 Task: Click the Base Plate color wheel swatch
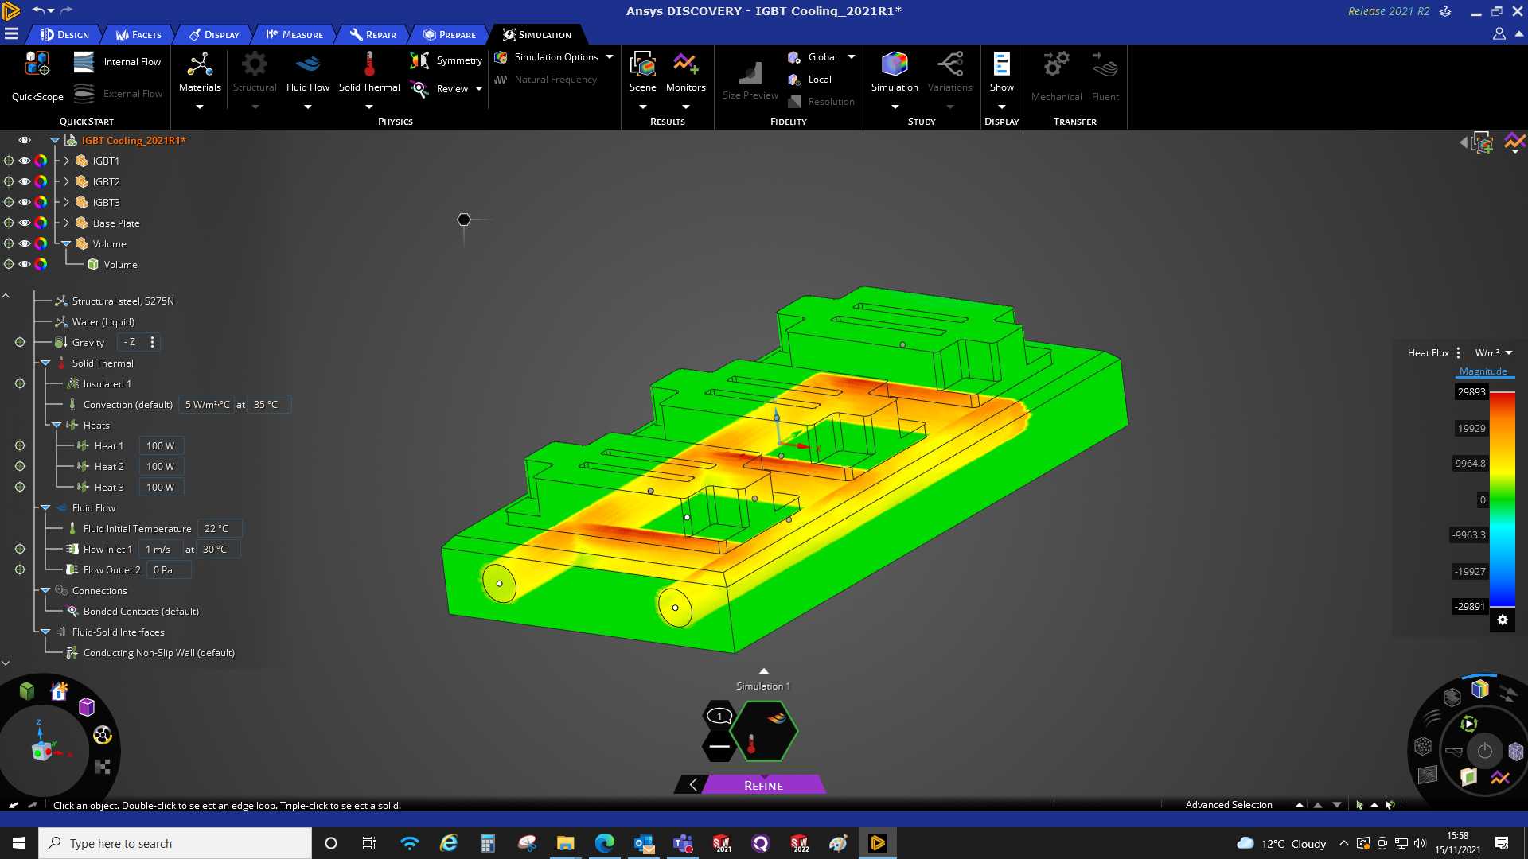(x=41, y=223)
